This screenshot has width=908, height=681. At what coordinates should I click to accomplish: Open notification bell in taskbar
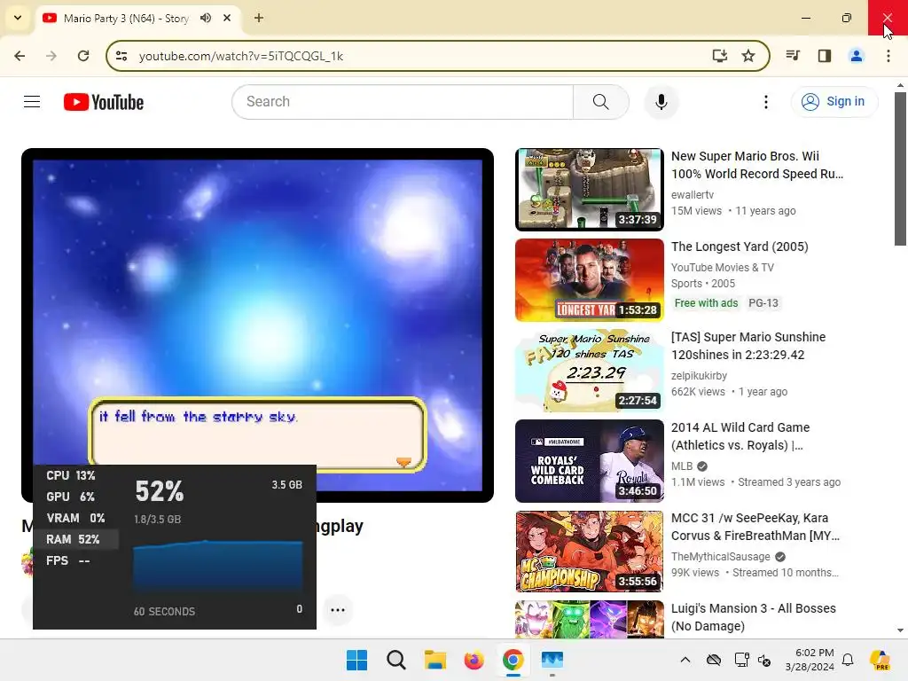click(848, 660)
